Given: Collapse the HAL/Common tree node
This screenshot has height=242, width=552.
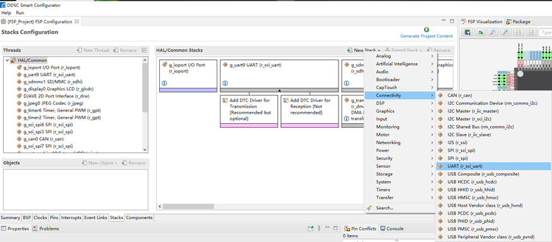Looking at the screenshot, I should point(7,60).
